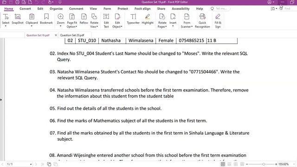Expand the Zoom dropdown arrow
This screenshot has height=167, width=297.
point(61,26)
